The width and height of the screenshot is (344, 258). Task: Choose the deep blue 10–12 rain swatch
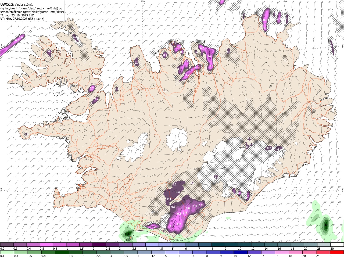pos(240,252)
